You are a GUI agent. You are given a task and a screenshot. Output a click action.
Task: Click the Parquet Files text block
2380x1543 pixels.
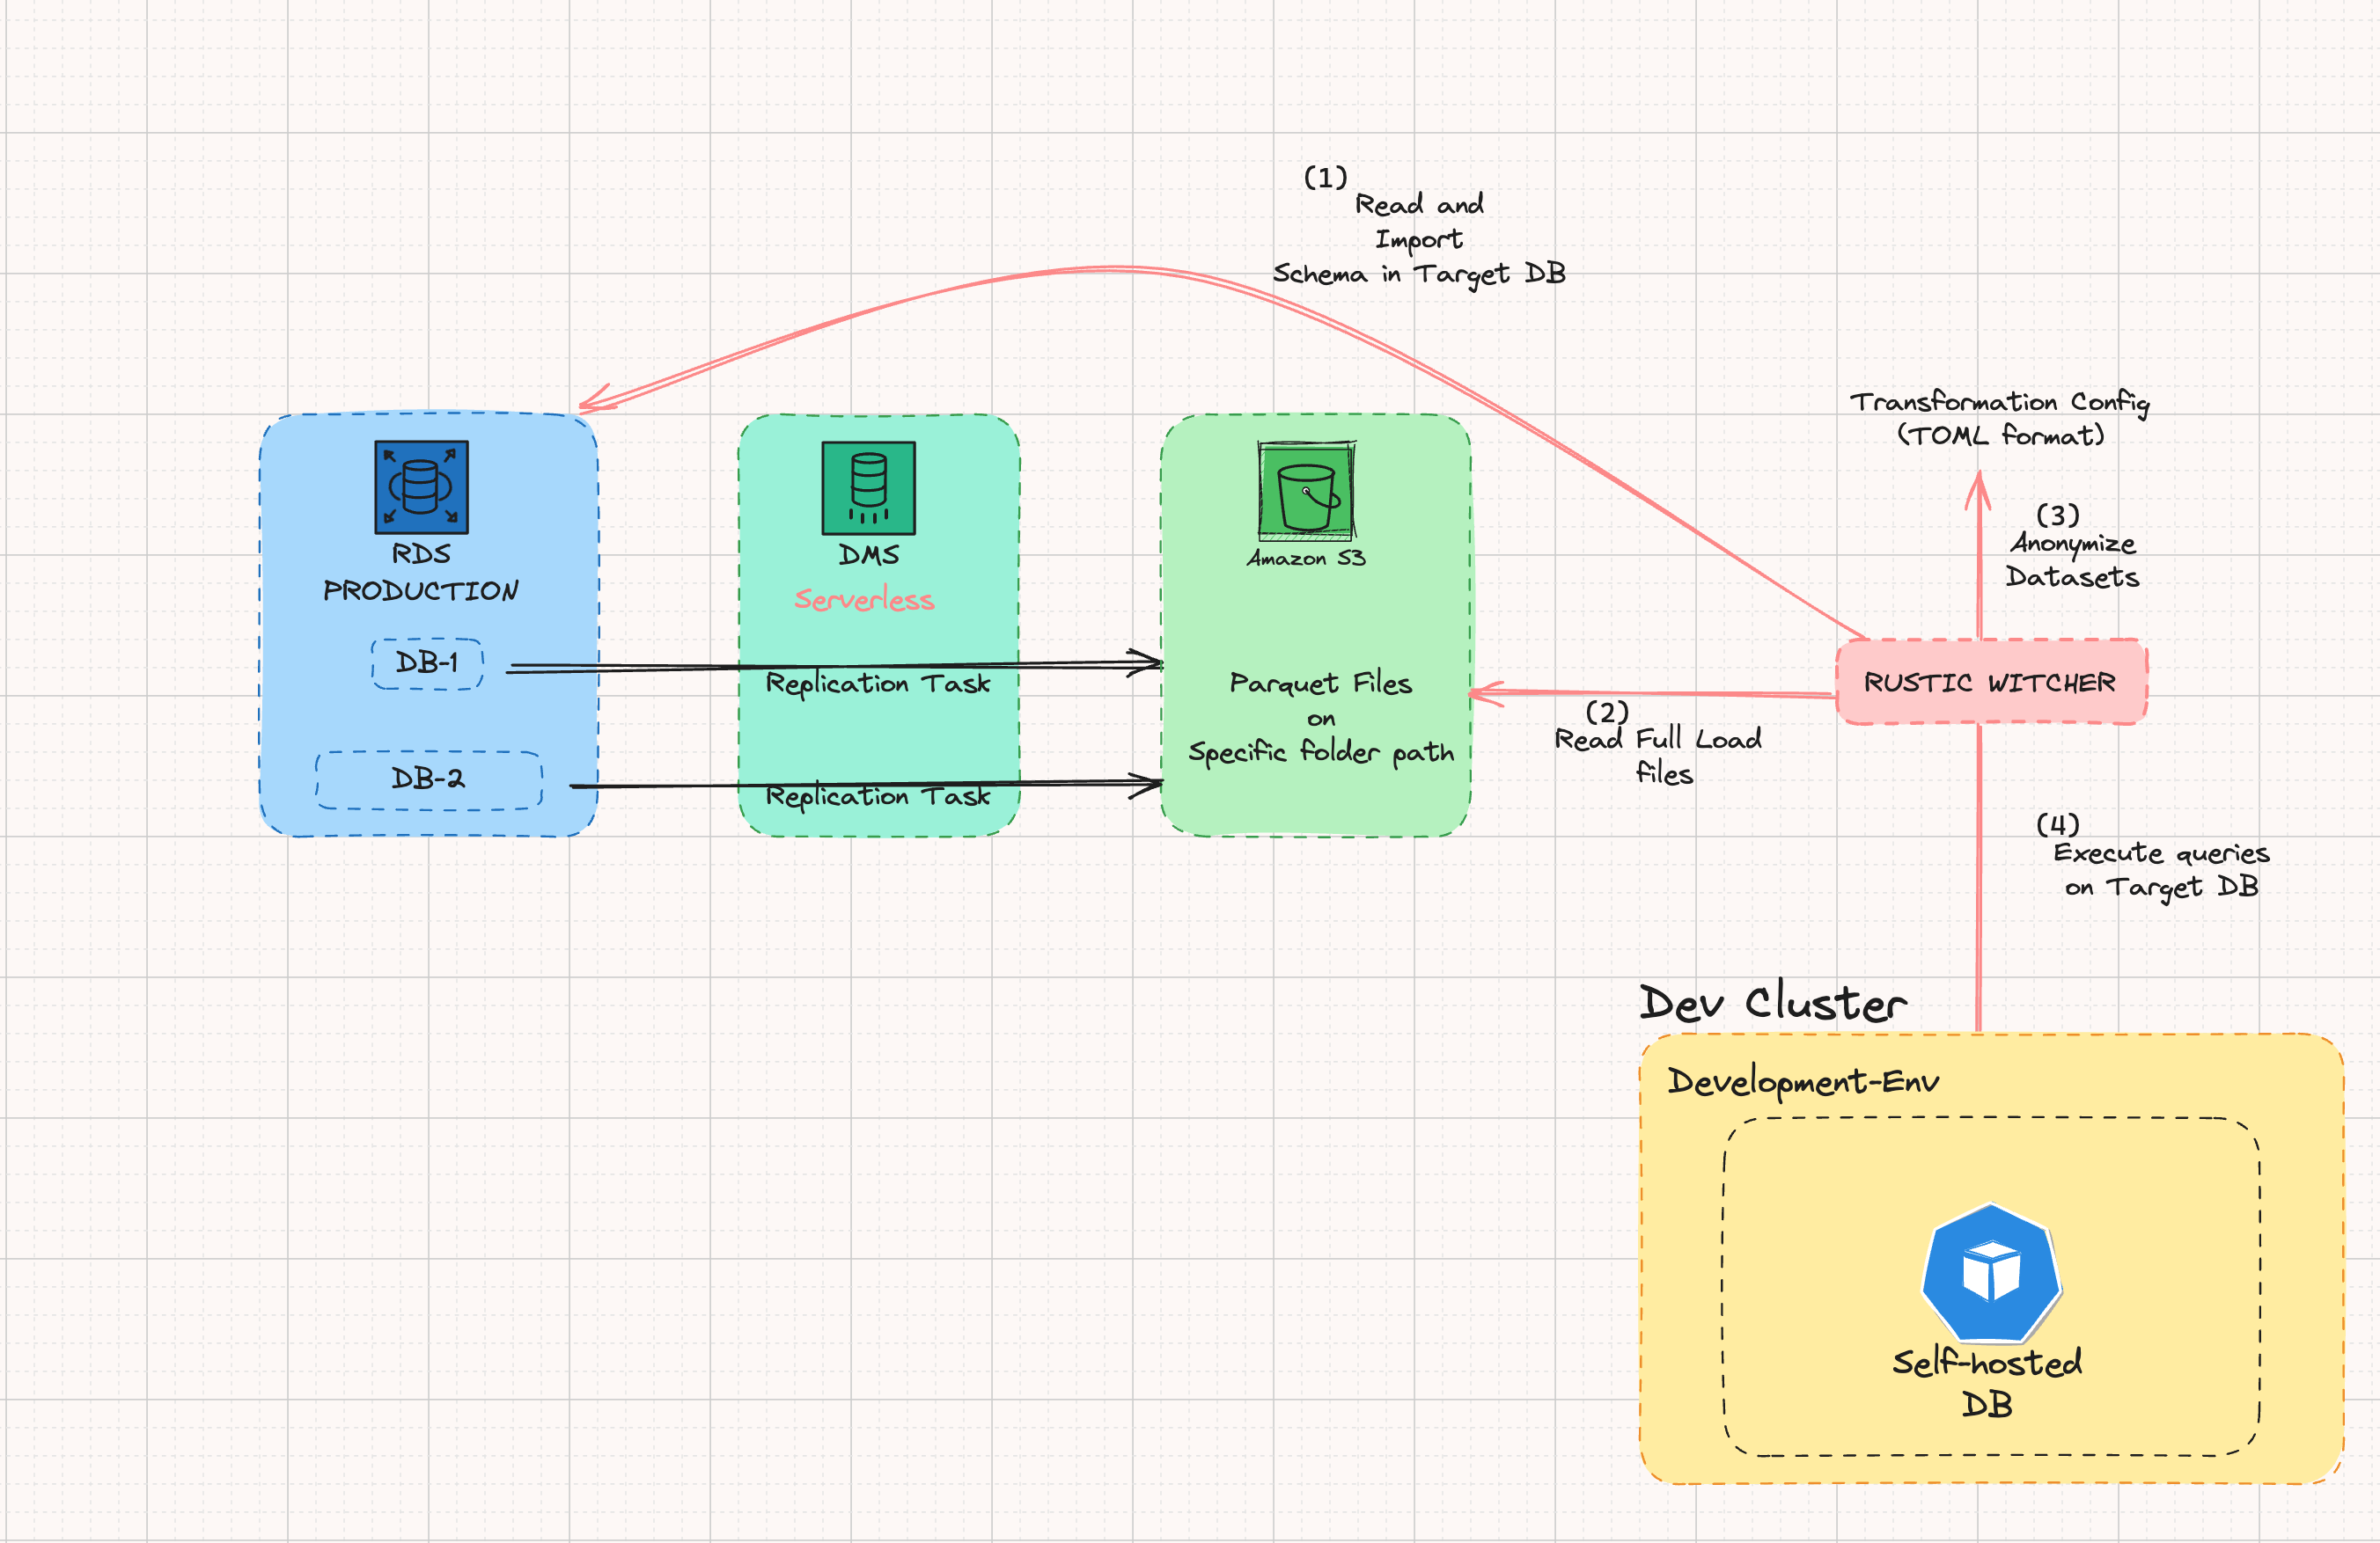(1320, 718)
